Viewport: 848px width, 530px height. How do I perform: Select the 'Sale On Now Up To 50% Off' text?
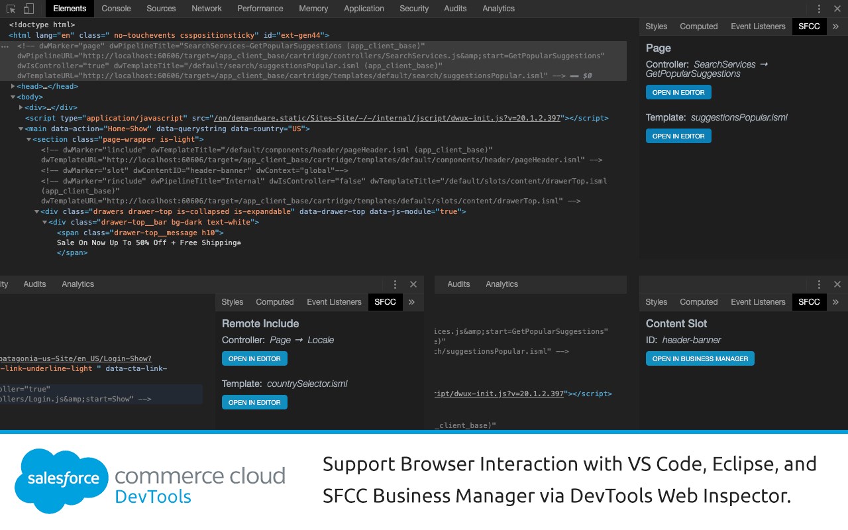tap(149, 243)
